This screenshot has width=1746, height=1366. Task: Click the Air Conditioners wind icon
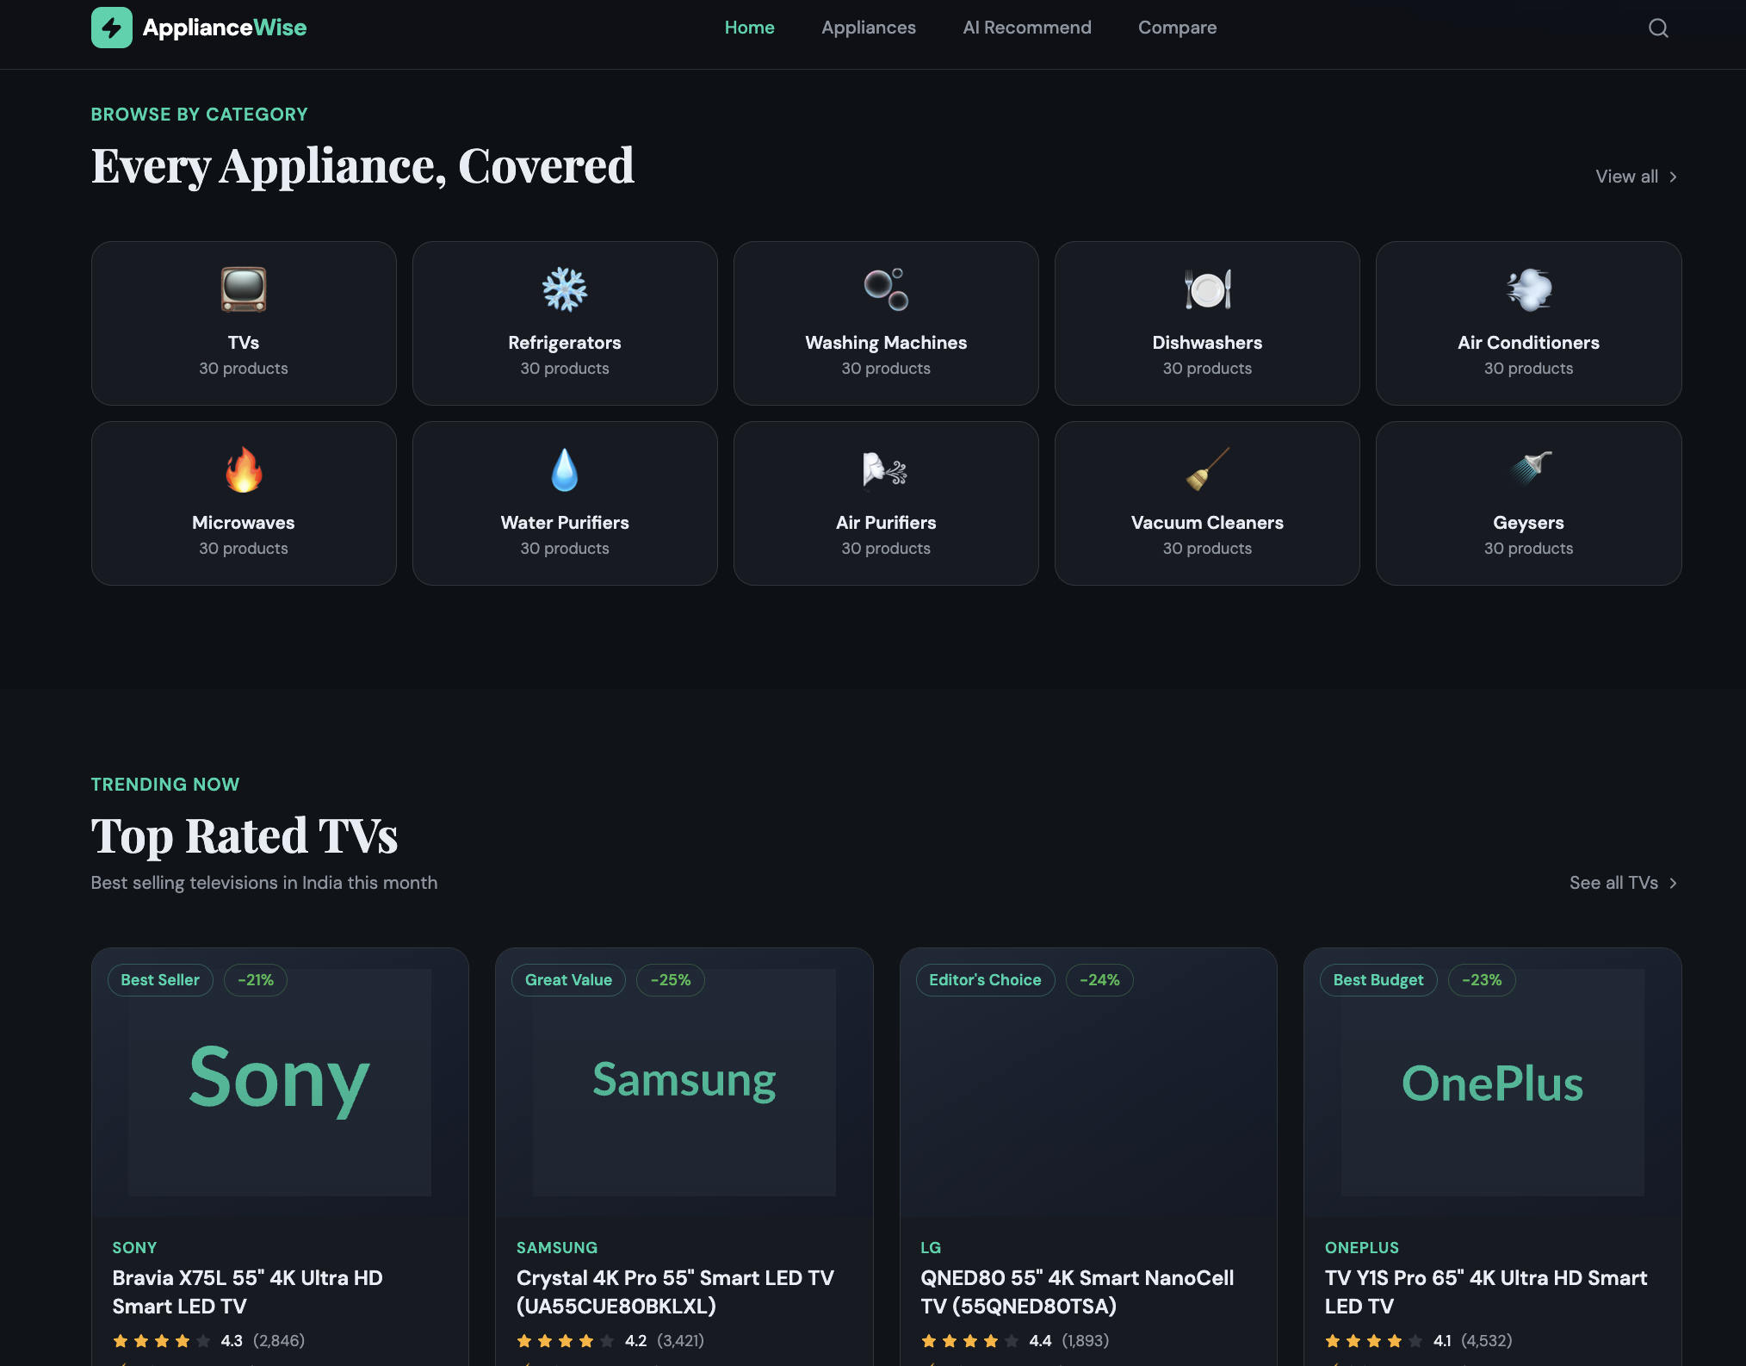coord(1528,289)
